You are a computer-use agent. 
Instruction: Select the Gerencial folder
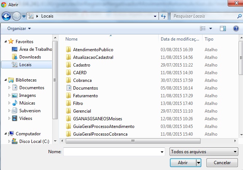pos(82,111)
